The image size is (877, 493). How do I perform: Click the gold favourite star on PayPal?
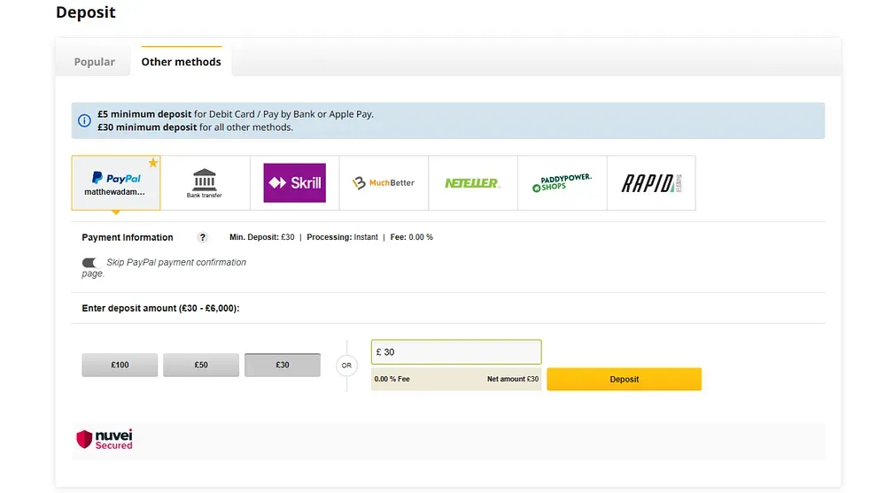[x=152, y=163]
